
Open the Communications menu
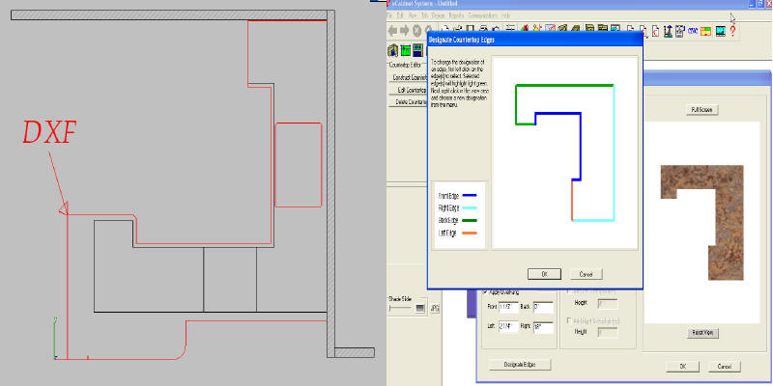483,15
